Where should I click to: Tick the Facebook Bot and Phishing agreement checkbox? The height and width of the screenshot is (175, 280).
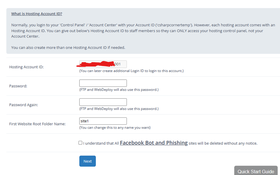80,143
